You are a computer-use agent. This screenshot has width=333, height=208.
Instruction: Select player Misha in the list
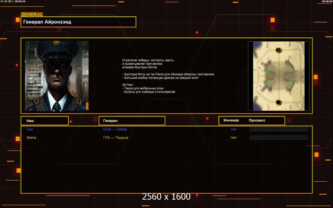[x=31, y=138]
